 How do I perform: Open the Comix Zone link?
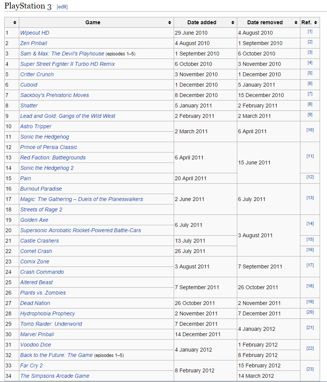click(x=35, y=261)
